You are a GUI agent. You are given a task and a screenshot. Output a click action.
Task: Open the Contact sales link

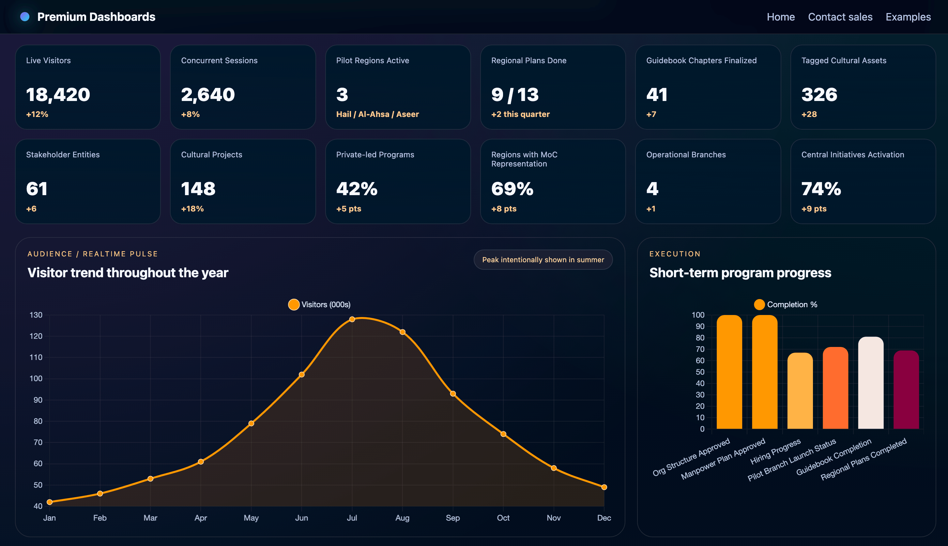840,17
